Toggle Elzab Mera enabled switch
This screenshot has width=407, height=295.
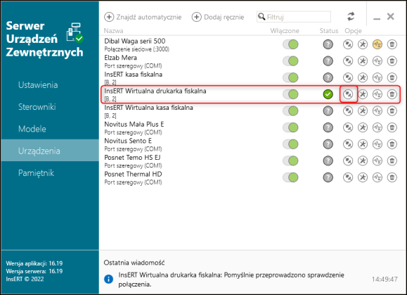pyautogui.click(x=290, y=61)
